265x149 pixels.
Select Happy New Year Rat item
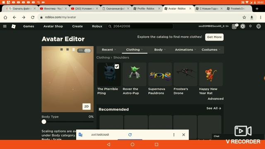211,79
